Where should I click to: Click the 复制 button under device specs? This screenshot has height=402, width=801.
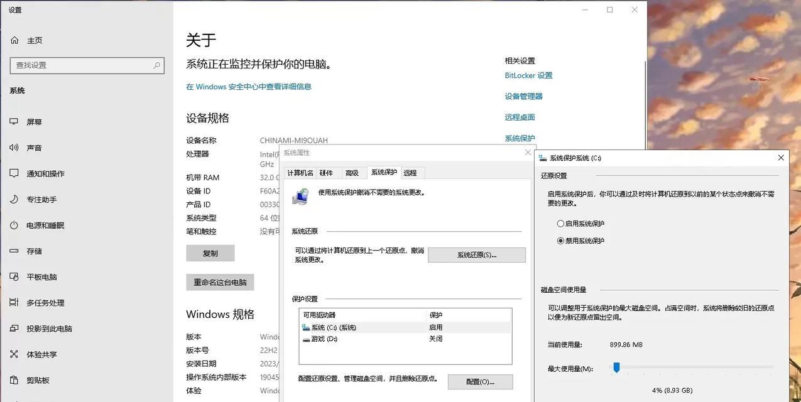[x=210, y=253]
